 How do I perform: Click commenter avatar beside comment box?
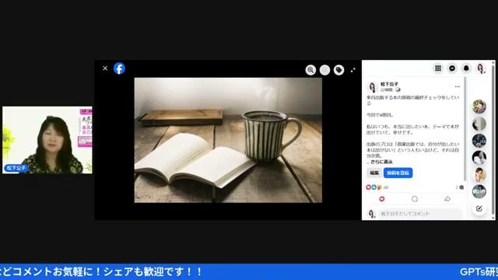[371, 214]
